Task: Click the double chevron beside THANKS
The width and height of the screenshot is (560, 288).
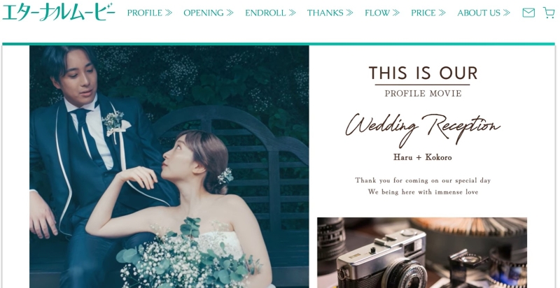Action: point(349,13)
